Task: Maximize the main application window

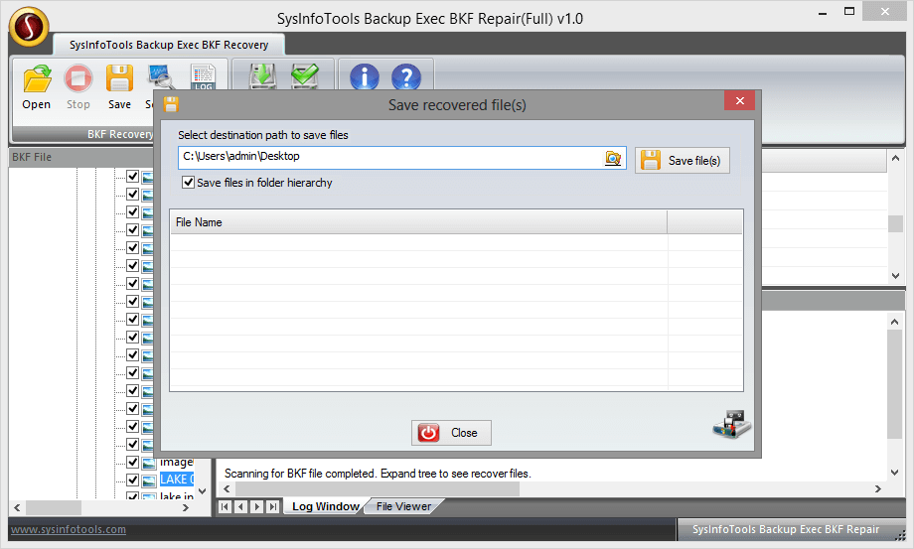Action: tap(849, 12)
